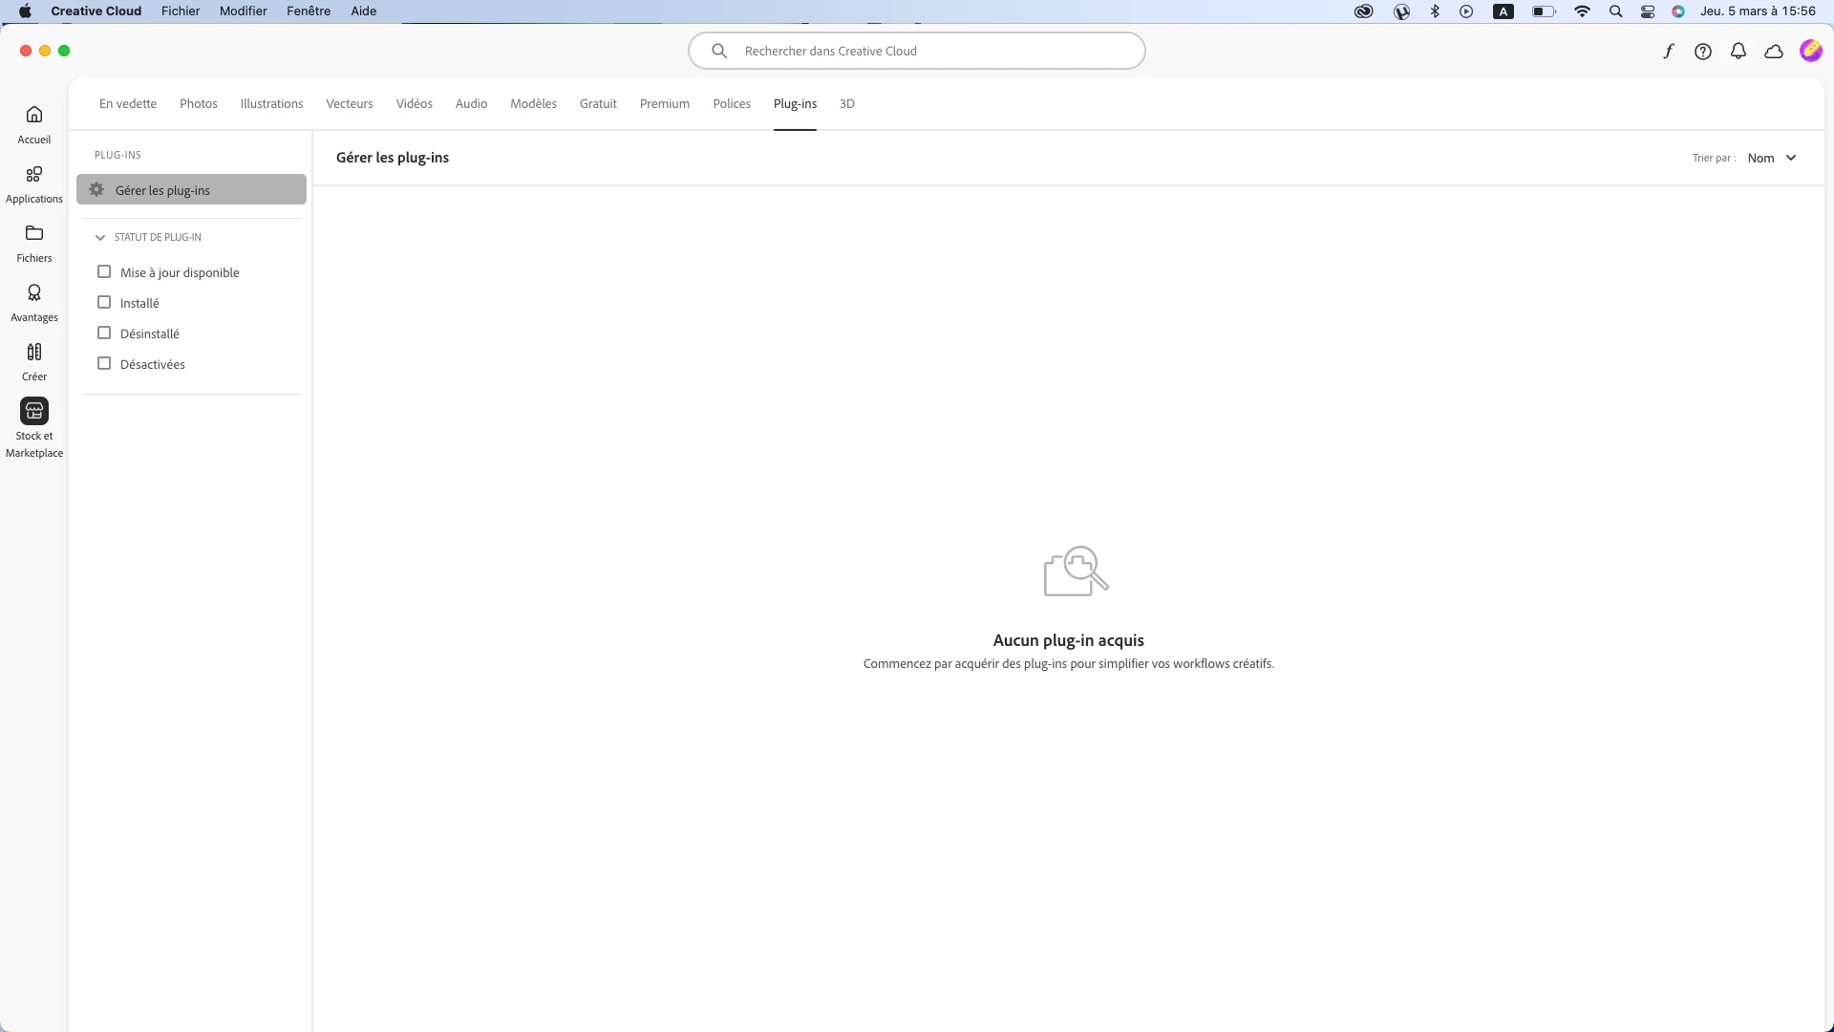This screenshot has height=1032, width=1834.
Task: Open the help question mark icon
Action: pyautogui.click(x=1703, y=52)
